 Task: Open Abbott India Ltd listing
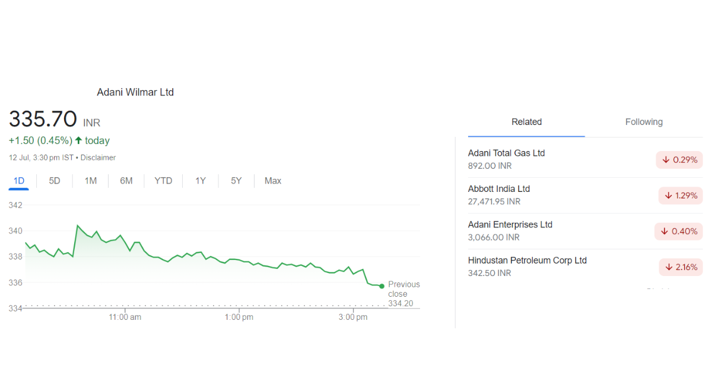point(498,189)
